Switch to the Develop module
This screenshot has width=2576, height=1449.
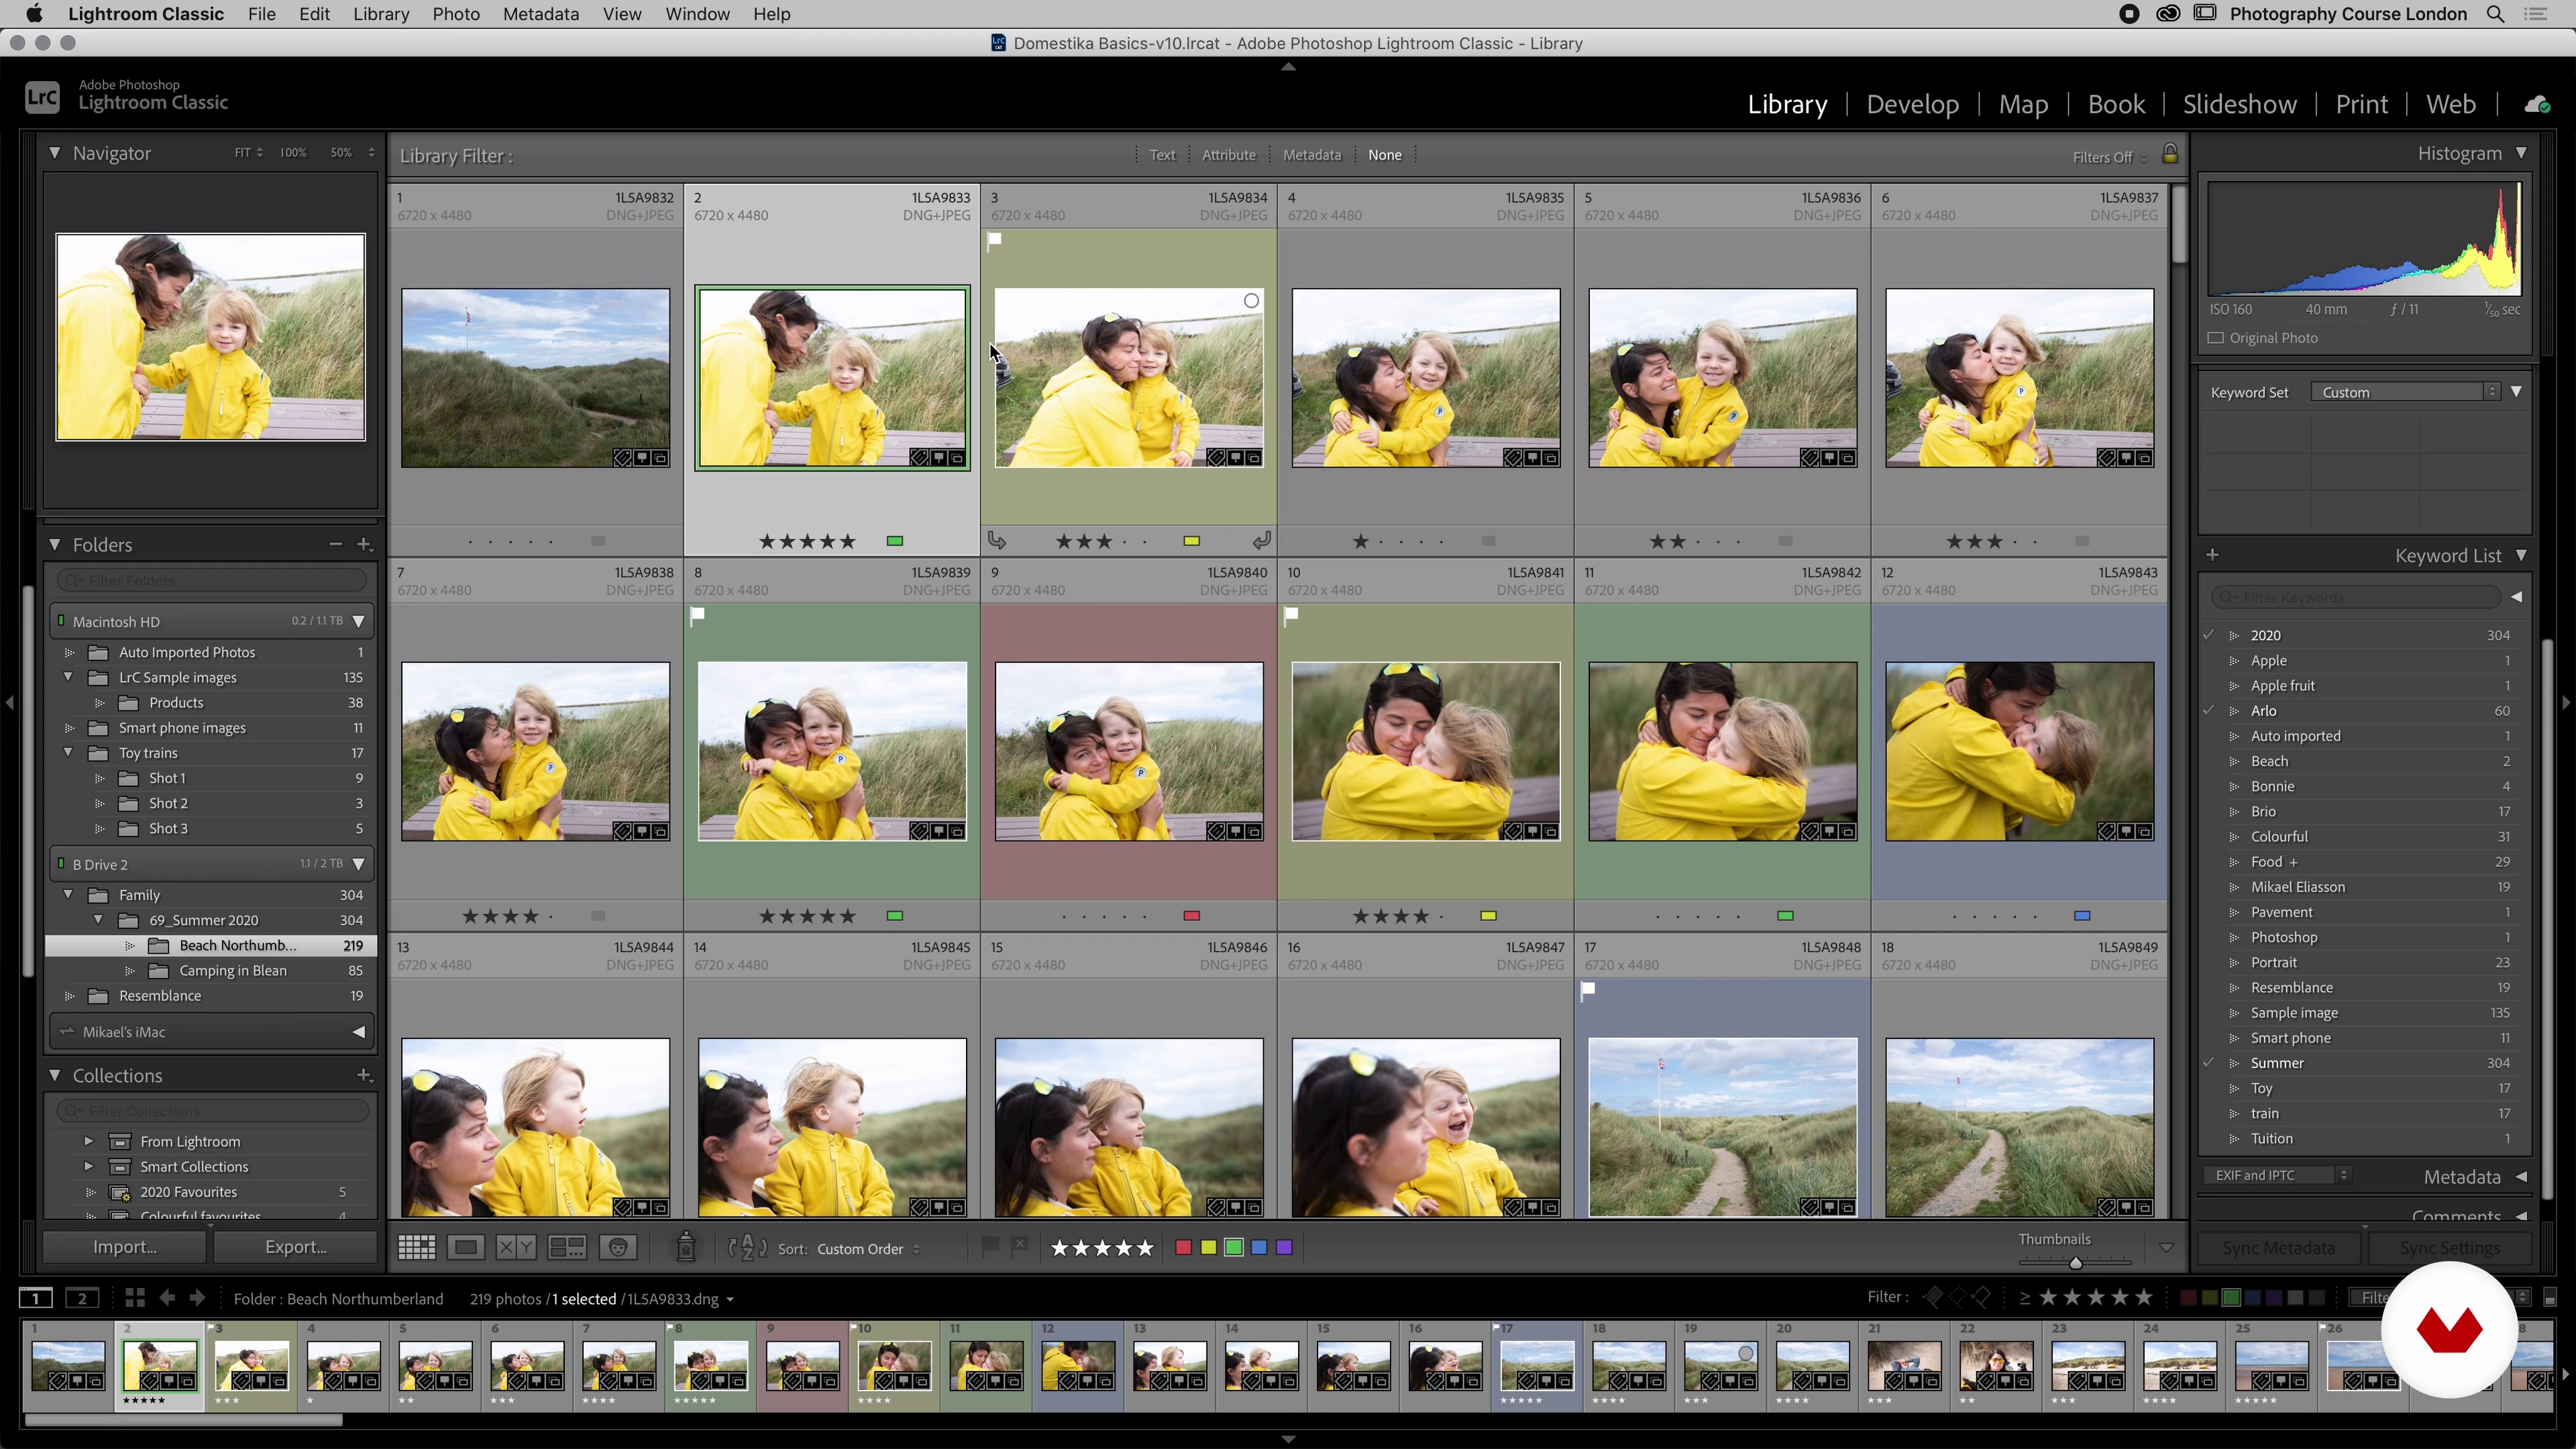coord(1912,104)
